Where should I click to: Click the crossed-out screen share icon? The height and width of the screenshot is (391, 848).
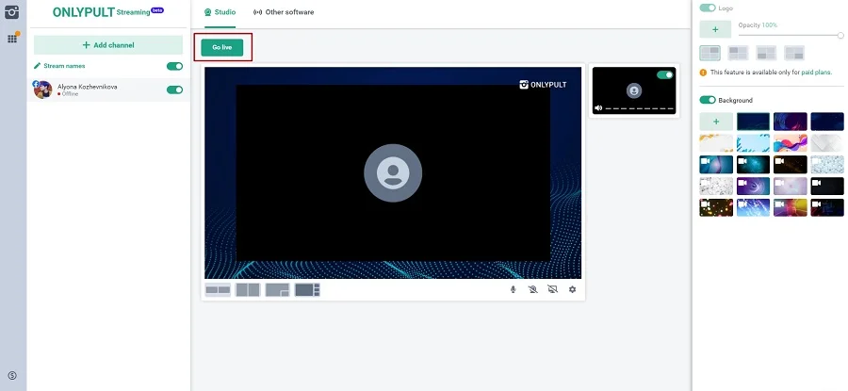pos(552,289)
